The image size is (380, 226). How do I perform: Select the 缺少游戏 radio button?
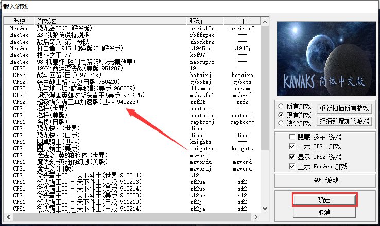tap(281, 123)
